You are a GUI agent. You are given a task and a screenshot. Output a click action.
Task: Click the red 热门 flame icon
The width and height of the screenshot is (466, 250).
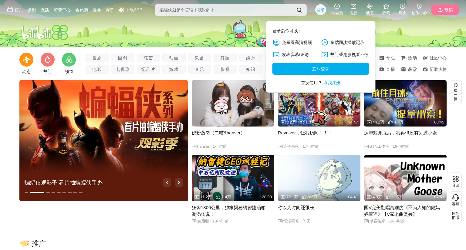[48, 60]
